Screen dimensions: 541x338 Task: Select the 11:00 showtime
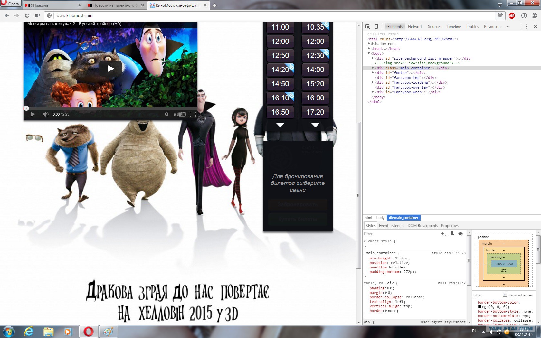280,27
